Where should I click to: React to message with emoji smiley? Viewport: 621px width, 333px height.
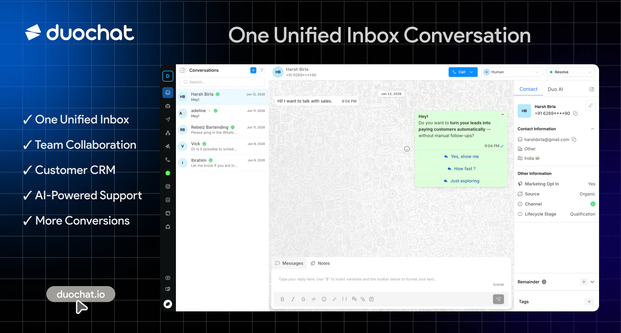[407, 149]
